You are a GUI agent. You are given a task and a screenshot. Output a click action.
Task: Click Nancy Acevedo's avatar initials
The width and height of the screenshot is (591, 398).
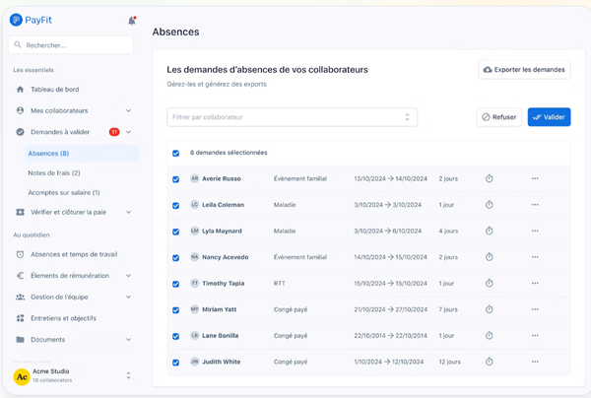point(194,257)
